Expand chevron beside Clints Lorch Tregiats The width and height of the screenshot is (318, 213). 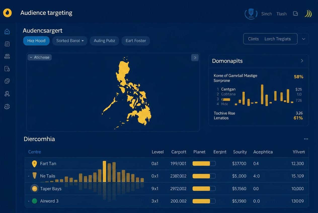(304, 39)
